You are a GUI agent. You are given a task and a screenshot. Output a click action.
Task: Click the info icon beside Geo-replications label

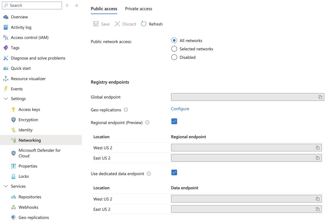[126, 110]
